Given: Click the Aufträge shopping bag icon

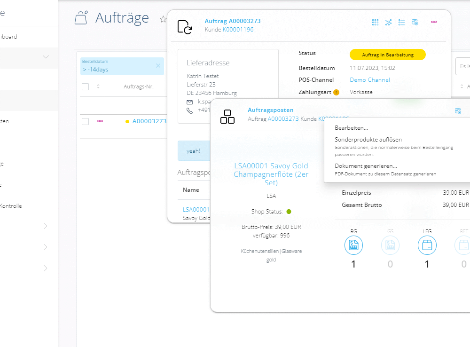Looking at the screenshot, I should [x=81, y=17].
